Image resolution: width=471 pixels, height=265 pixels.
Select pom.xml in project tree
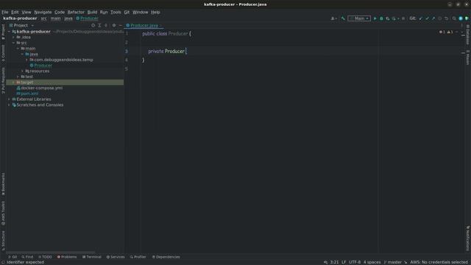pos(27,93)
